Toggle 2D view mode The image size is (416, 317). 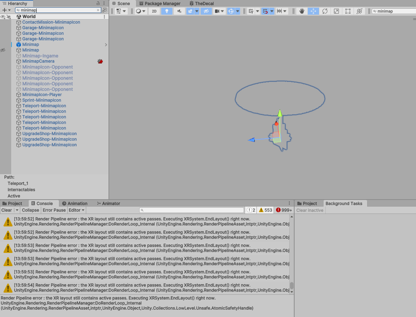[154, 11]
